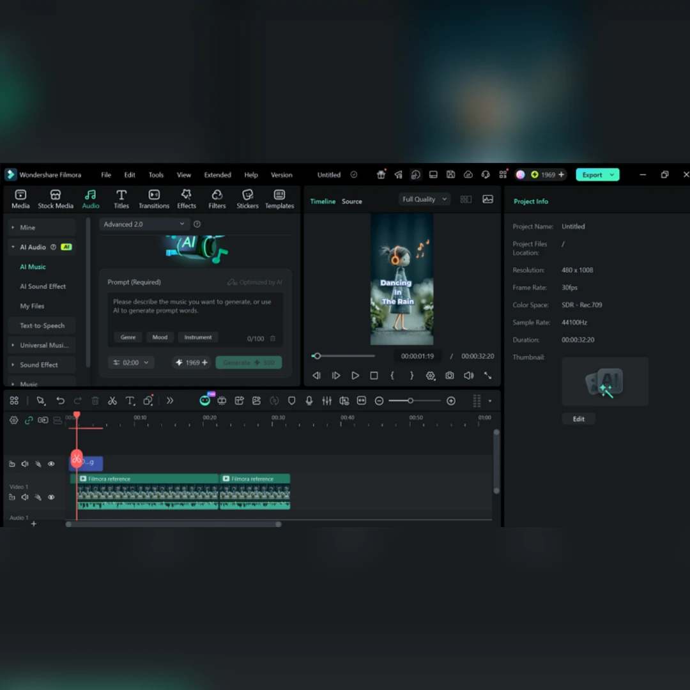Click the help icon beside Advanced 2.0
This screenshot has height=690, width=690.
197,224
